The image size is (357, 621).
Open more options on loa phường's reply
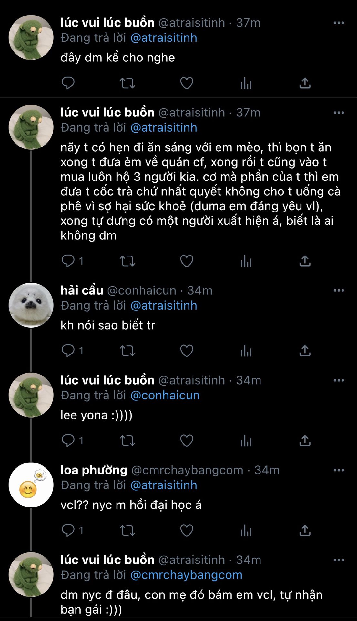click(x=339, y=470)
